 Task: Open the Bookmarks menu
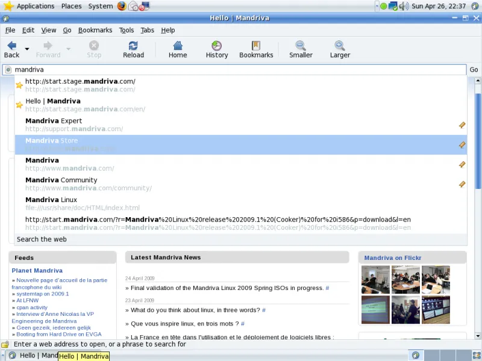[x=95, y=30]
